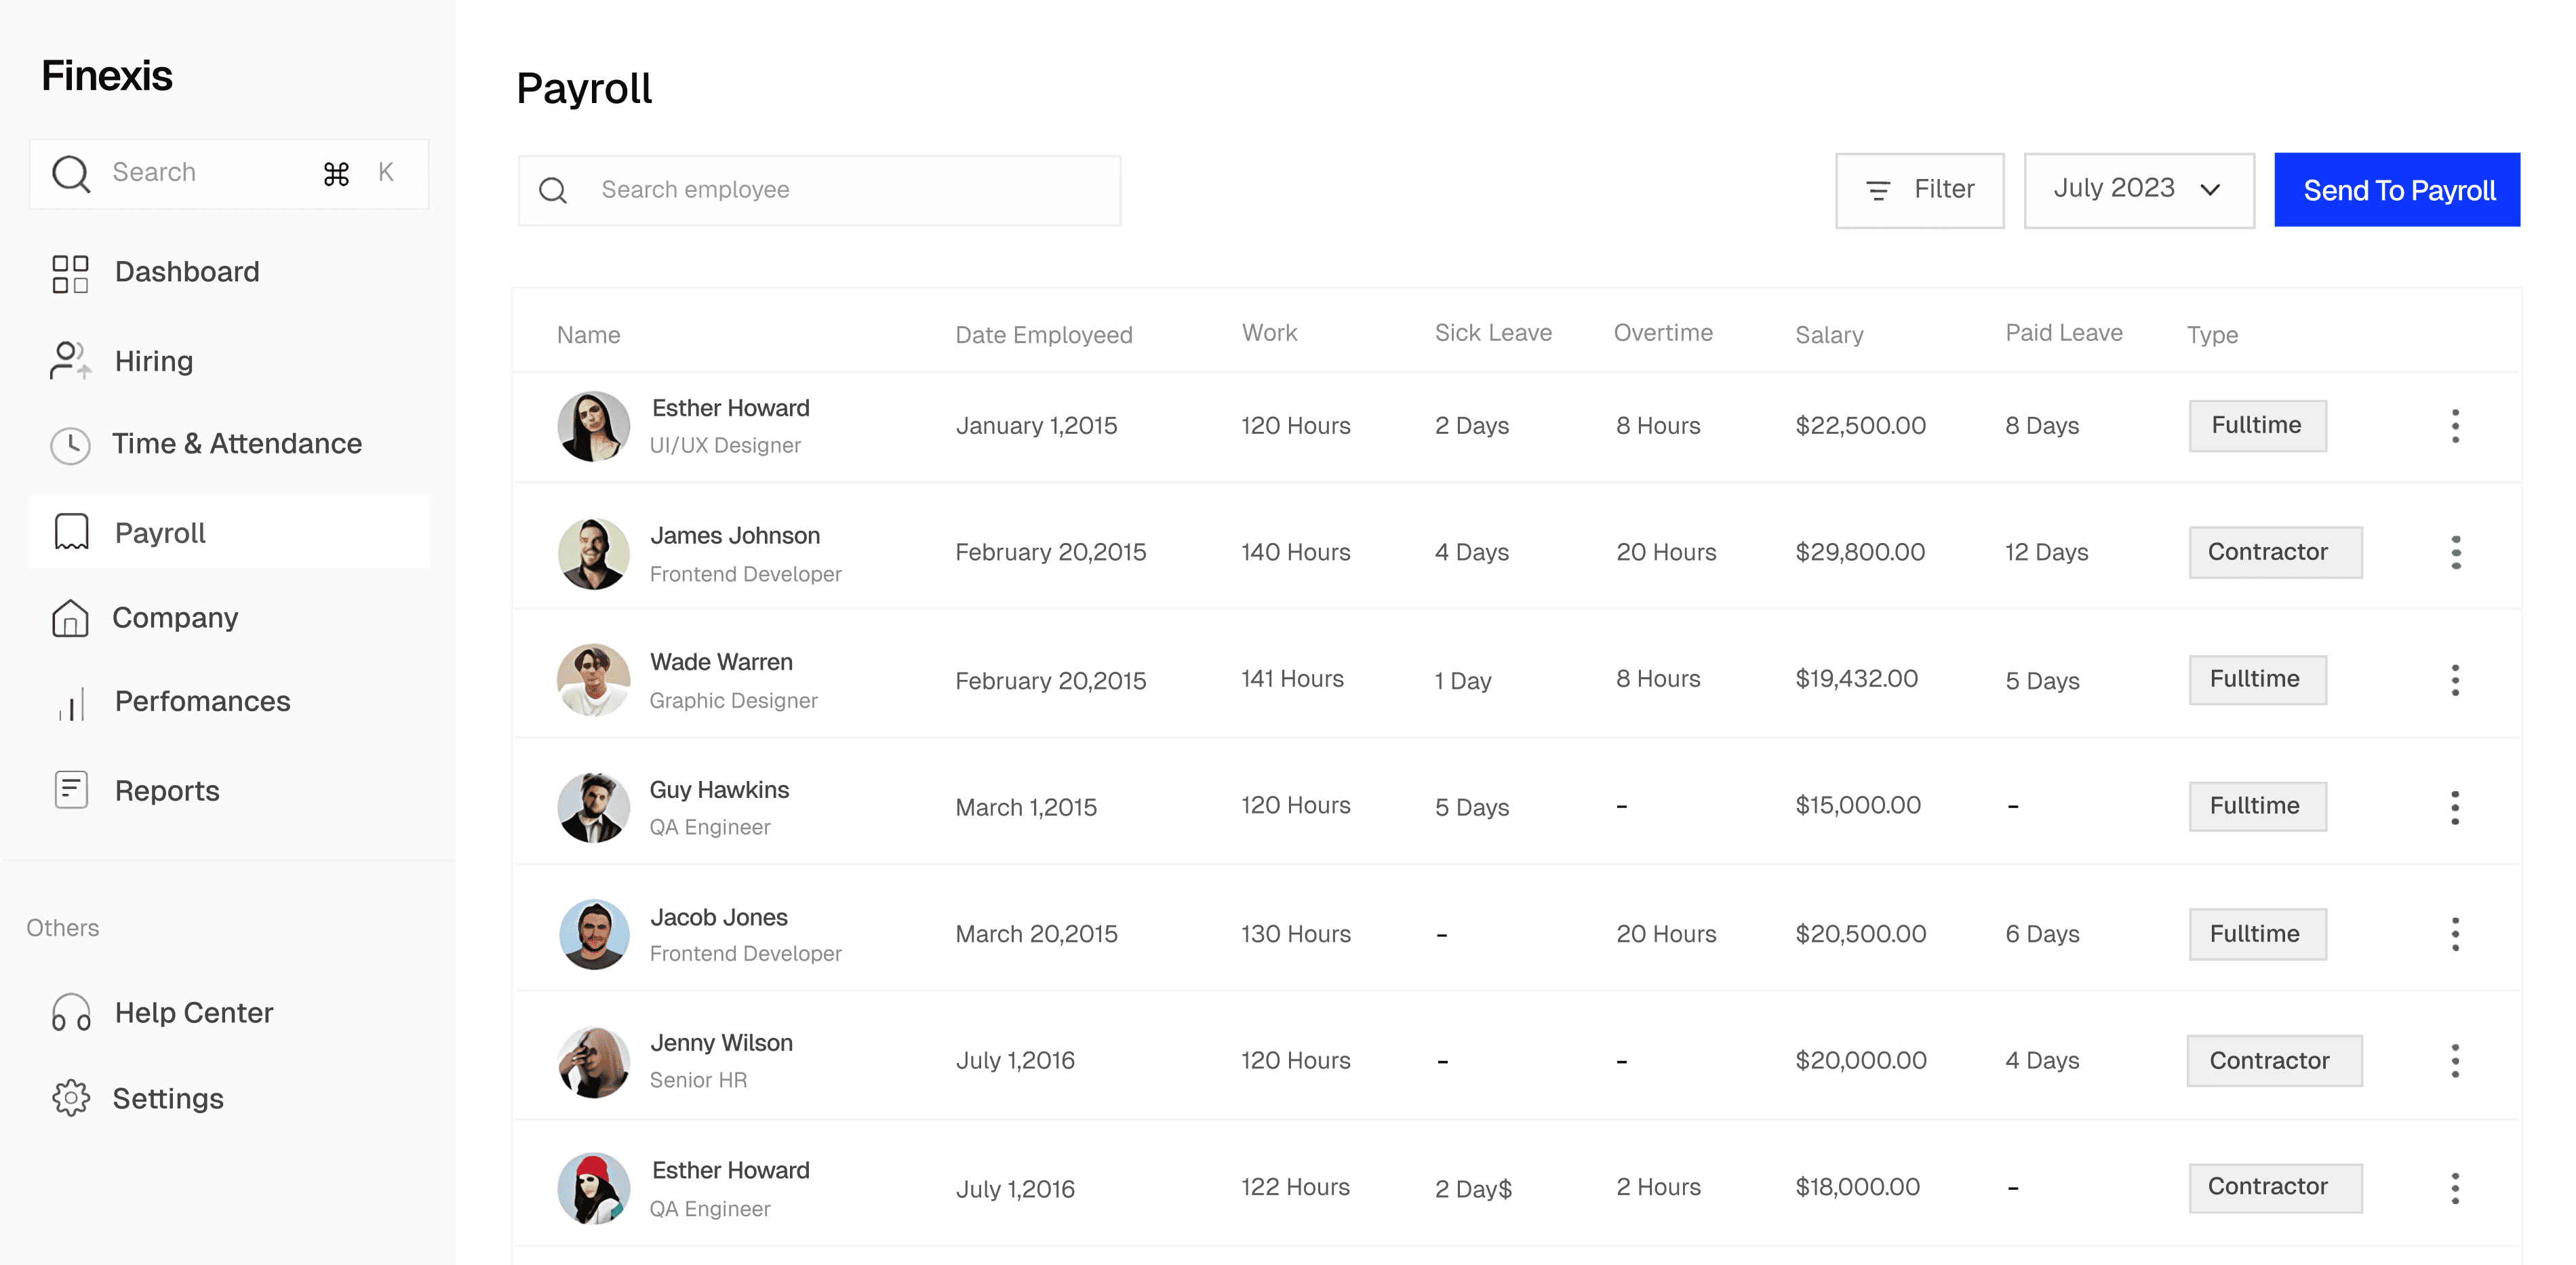Viewport: 2576px width, 1265px height.
Task: Click the Hiring person icon
Action: tap(70, 361)
